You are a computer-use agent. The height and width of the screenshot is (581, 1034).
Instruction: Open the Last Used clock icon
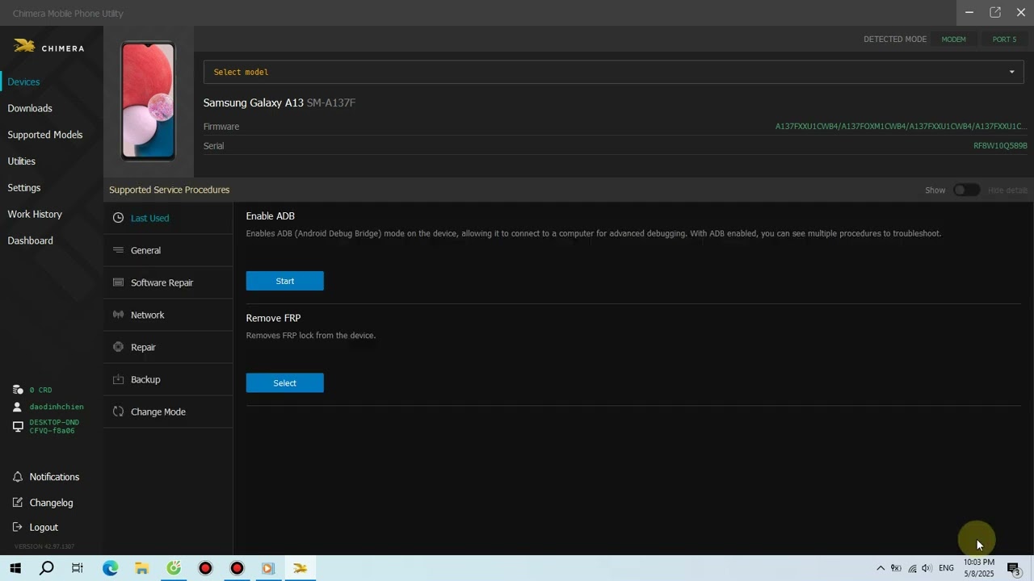(x=118, y=218)
